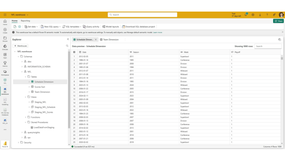Open the settings gear icon

253,15
